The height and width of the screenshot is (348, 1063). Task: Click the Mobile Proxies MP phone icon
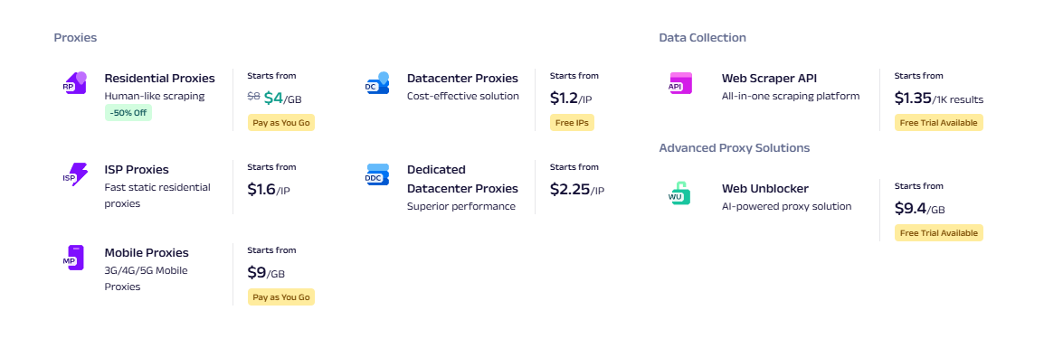(x=74, y=258)
